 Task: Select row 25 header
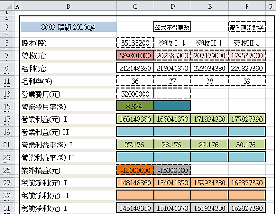point(7,170)
